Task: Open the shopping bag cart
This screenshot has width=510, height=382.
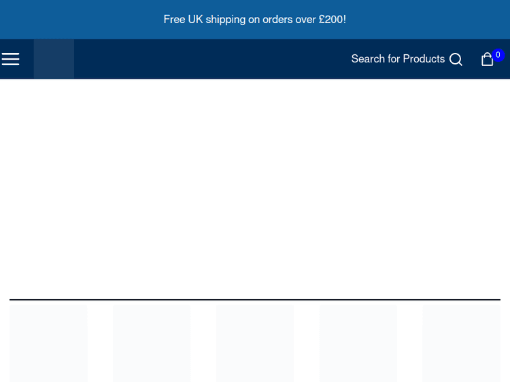Action: coord(487,60)
